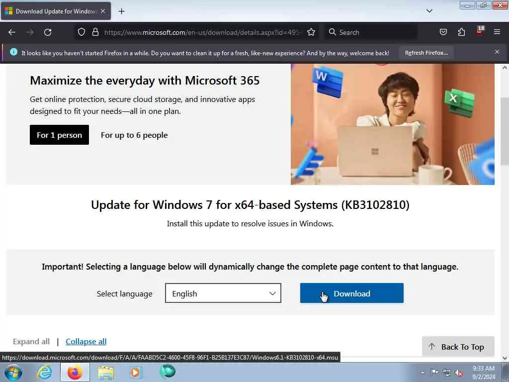Click the Firefox taskbar icon
509x382 pixels.
[75, 372]
